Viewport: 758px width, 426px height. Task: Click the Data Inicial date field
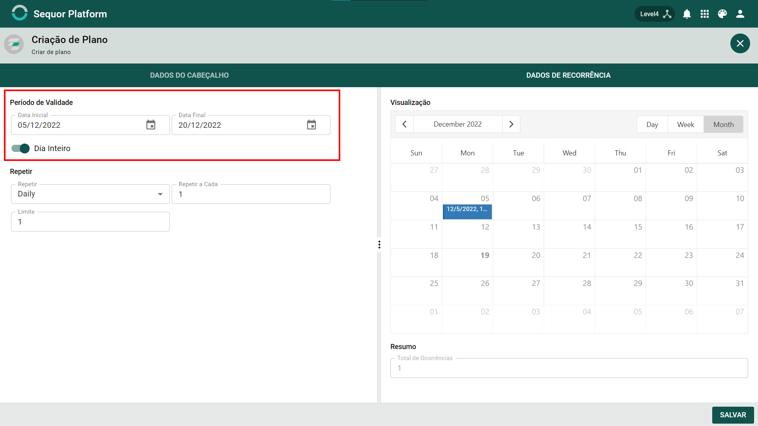(90, 125)
